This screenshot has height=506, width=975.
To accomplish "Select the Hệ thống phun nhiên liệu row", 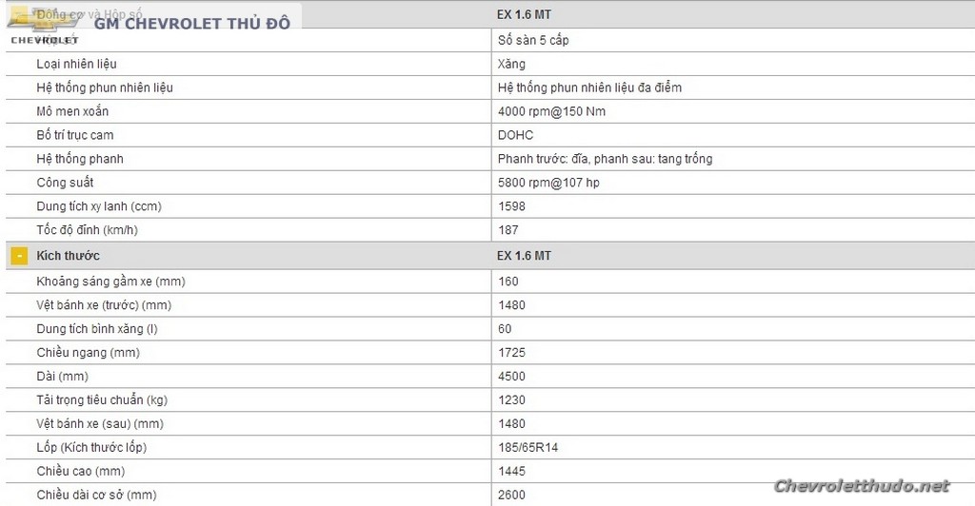I will (490, 88).
